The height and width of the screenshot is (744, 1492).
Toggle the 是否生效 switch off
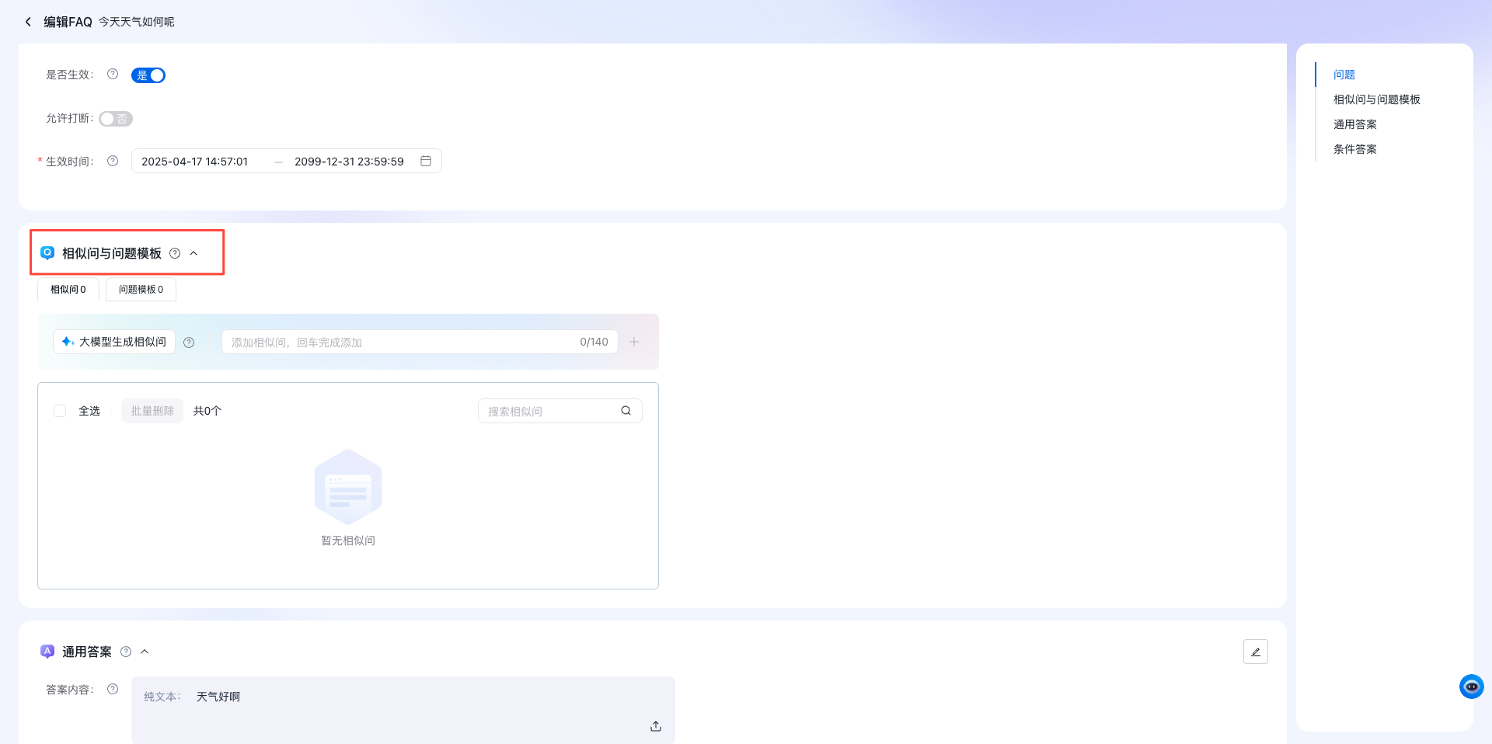(148, 75)
